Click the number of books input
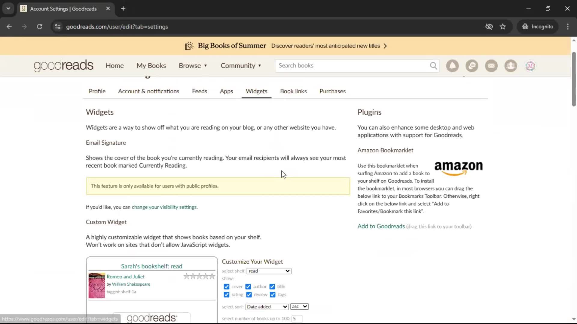577x324 pixels. pyautogui.click(x=297, y=319)
